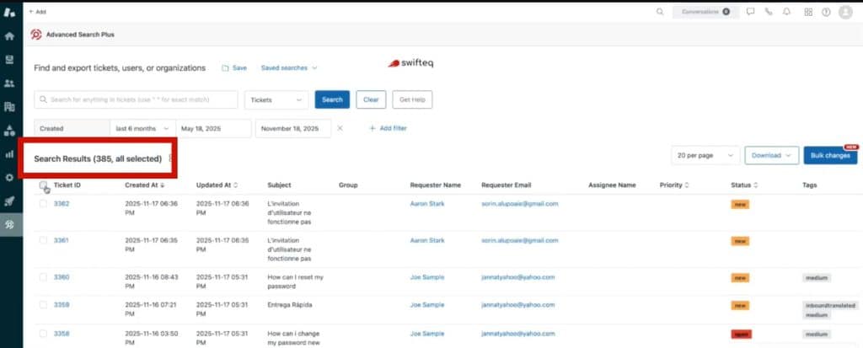The width and height of the screenshot is (863, 348).
Task: Open the user profile avatar
Action: click(845, 12)
